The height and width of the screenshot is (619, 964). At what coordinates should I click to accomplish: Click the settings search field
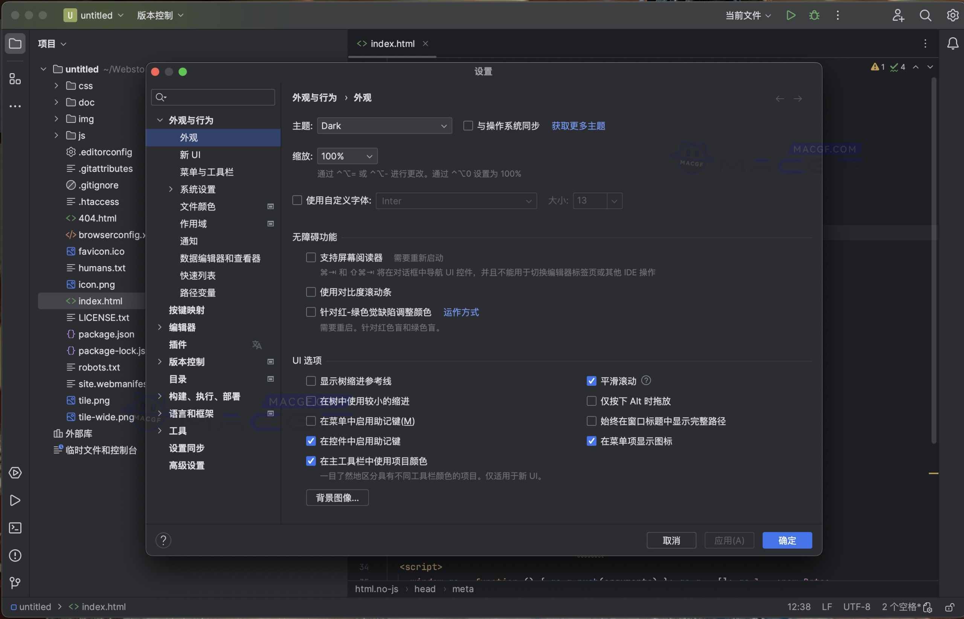tap(212, 97)
